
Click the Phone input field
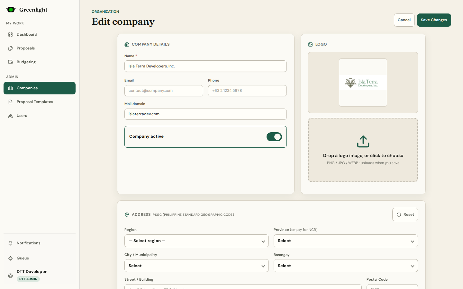click(x=247, y=91)
